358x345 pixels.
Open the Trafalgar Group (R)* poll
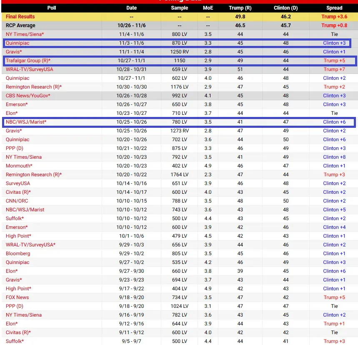click(x=28, y=61)
